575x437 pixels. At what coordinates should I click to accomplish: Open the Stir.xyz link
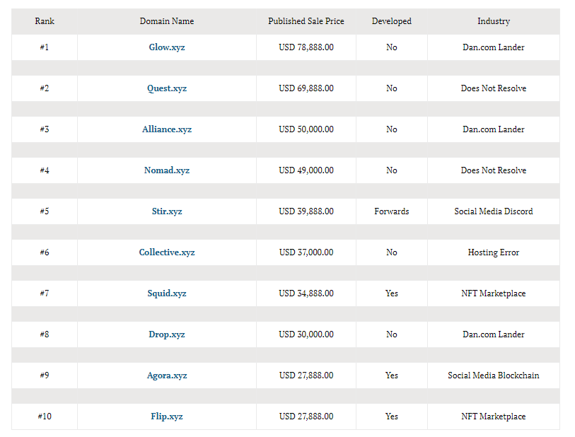pos(166,211)
